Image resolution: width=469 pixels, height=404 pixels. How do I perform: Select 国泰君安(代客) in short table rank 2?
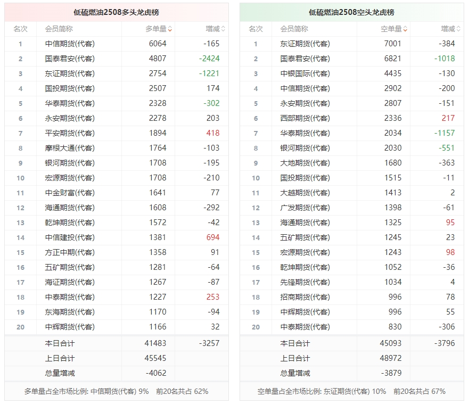tap(305, 59)
